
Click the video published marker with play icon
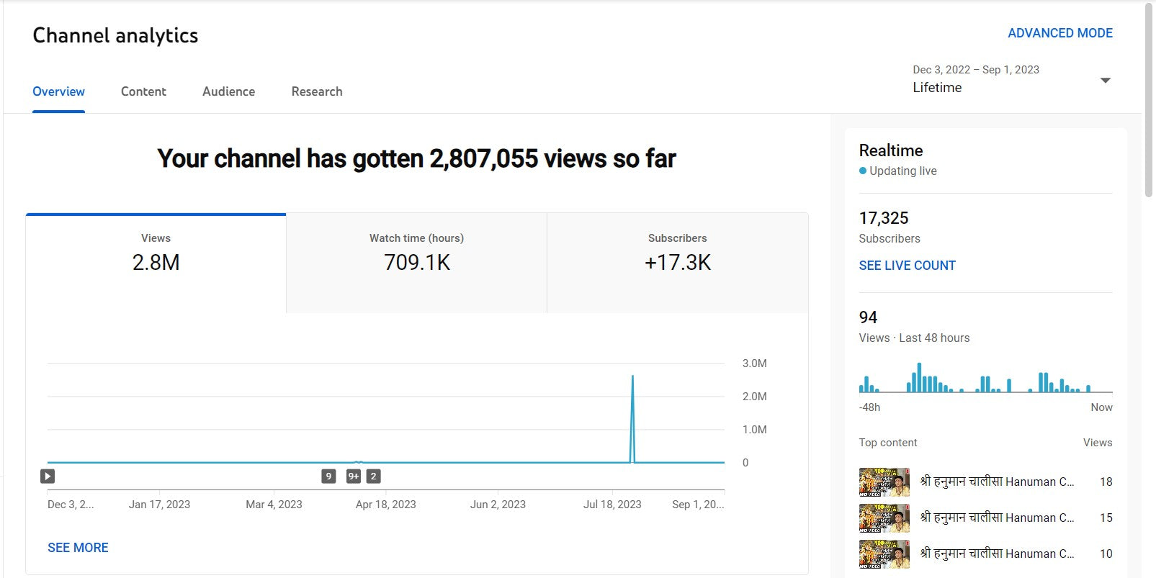(48, 476)
